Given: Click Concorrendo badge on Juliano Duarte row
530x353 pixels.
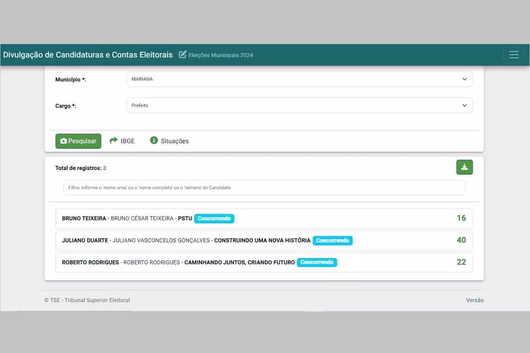Looking at the screenshot, I should pos(332,241).
